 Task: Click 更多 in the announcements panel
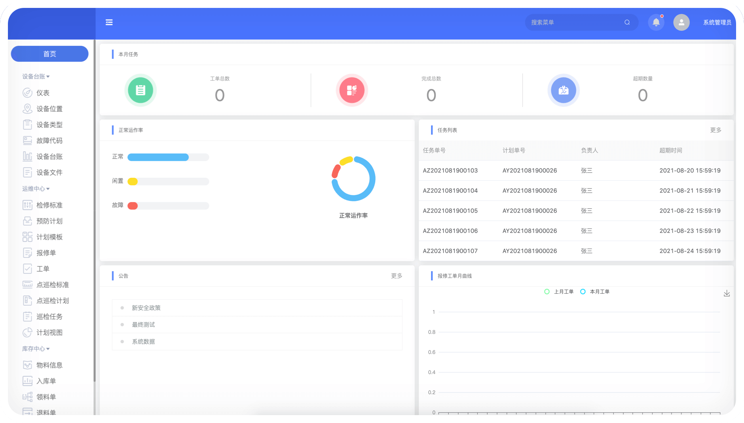point(397,276)
